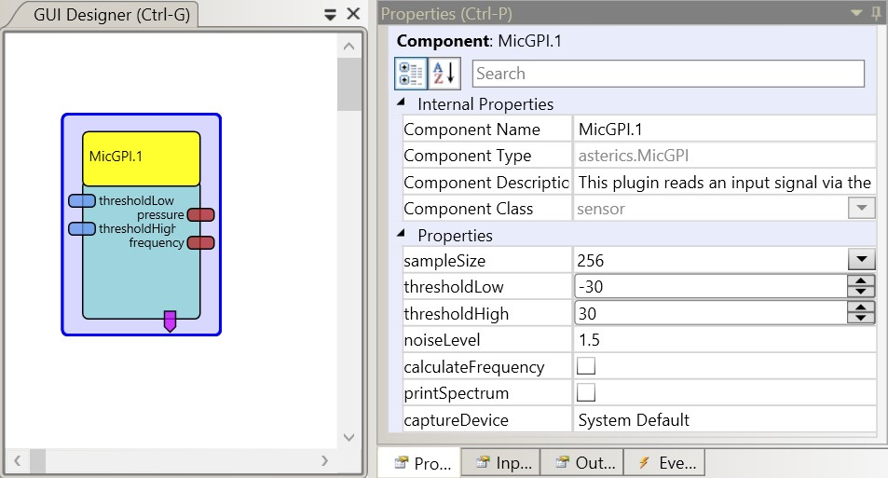
Task: Click the categorized view icon in Properties
Action: [x=410, y=74]
